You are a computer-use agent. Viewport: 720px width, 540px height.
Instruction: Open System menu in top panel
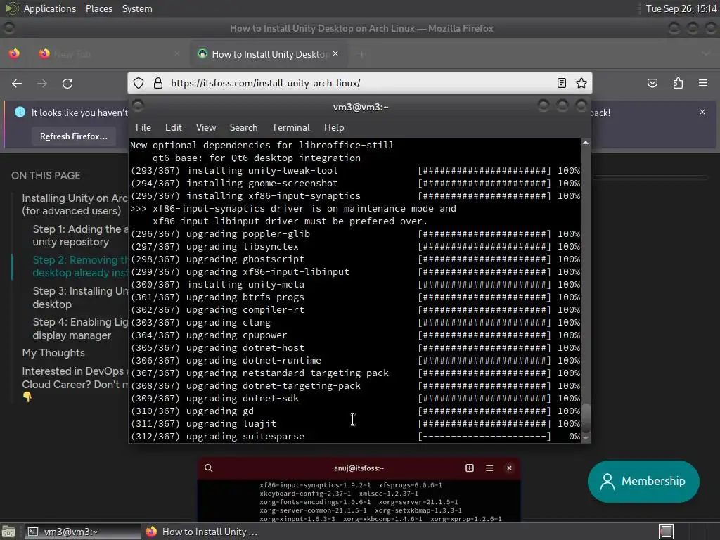tap(137, 8)
